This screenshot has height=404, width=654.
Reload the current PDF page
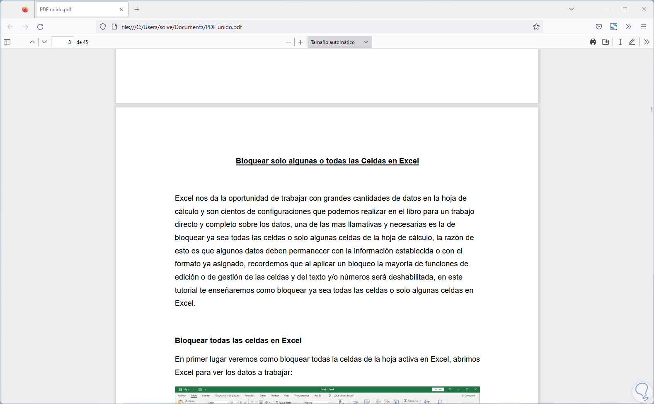[40, 27]
